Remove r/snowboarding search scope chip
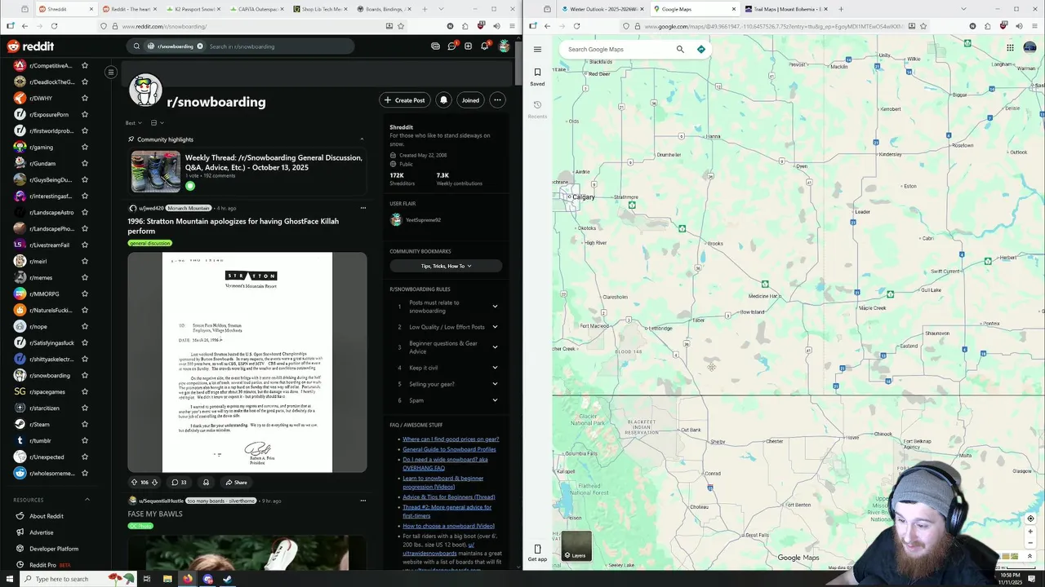This screenshot has width=1045, height=587. (199, 46)
